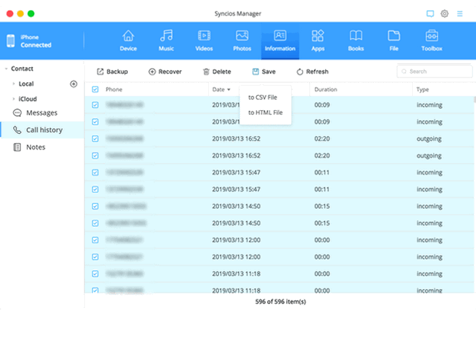Toggle the select-all checkbox in header
This screenshot has width=476, height=344.
click(x=95, y=90)
